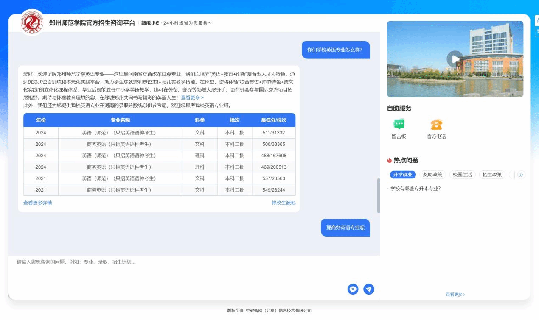539x320 pixels.
Task: Expand hot topic categories with double-arrow
Action: [x=522, y=175]
